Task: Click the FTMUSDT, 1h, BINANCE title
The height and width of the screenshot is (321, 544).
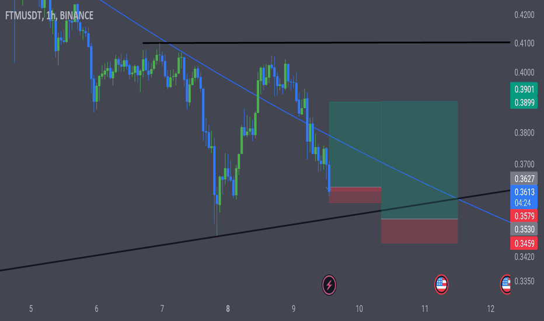Action: (49, 16)
